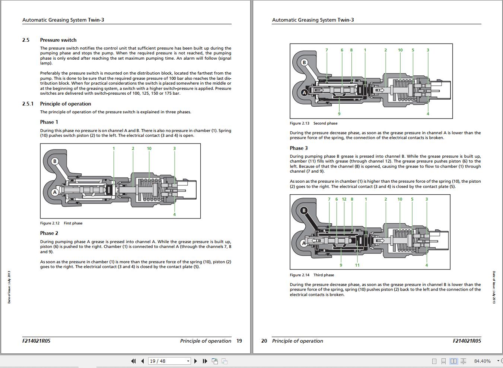Click the "Phase 2" heading
503x368 pixels.
tap(49, 233)
